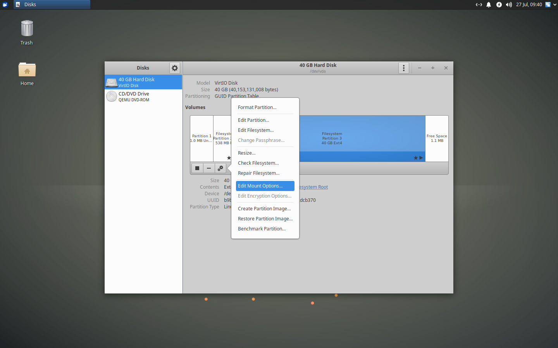Click the unmount partition stop icon
Viewport: 558px width, 348px height.
pos(197,168)
